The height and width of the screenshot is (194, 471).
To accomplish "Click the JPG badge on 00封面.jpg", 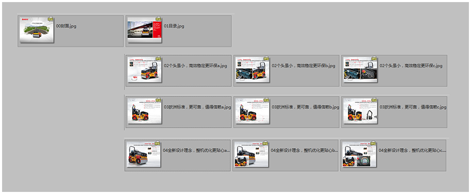I will (51, 19).
